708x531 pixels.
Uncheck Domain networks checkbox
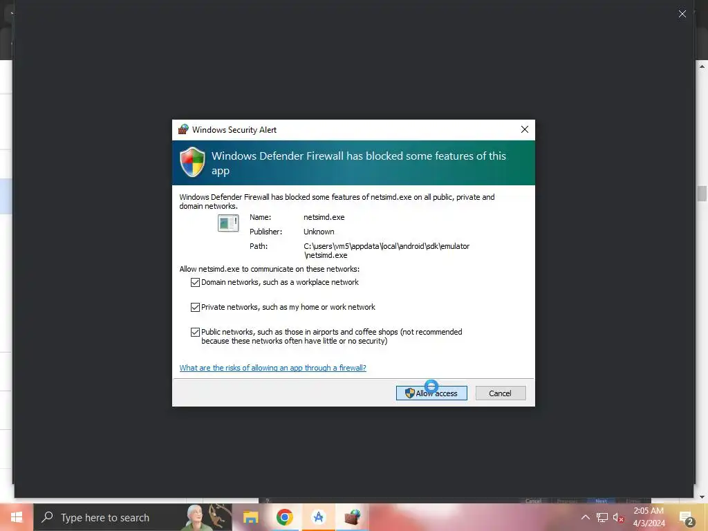point(195,282)
